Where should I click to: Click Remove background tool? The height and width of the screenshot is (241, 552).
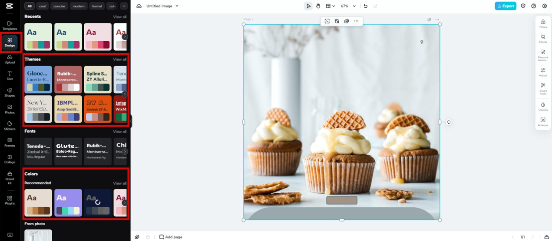[x=543, y=55]
